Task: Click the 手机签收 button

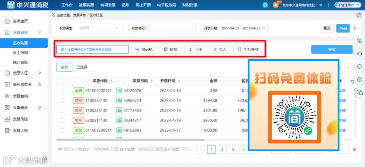Action: (x=248, y=49)
